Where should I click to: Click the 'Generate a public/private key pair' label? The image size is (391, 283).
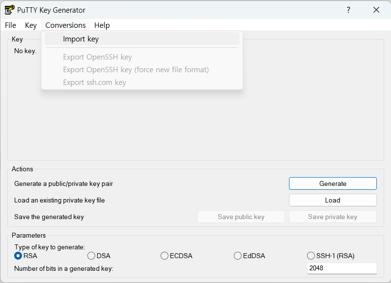63,184
